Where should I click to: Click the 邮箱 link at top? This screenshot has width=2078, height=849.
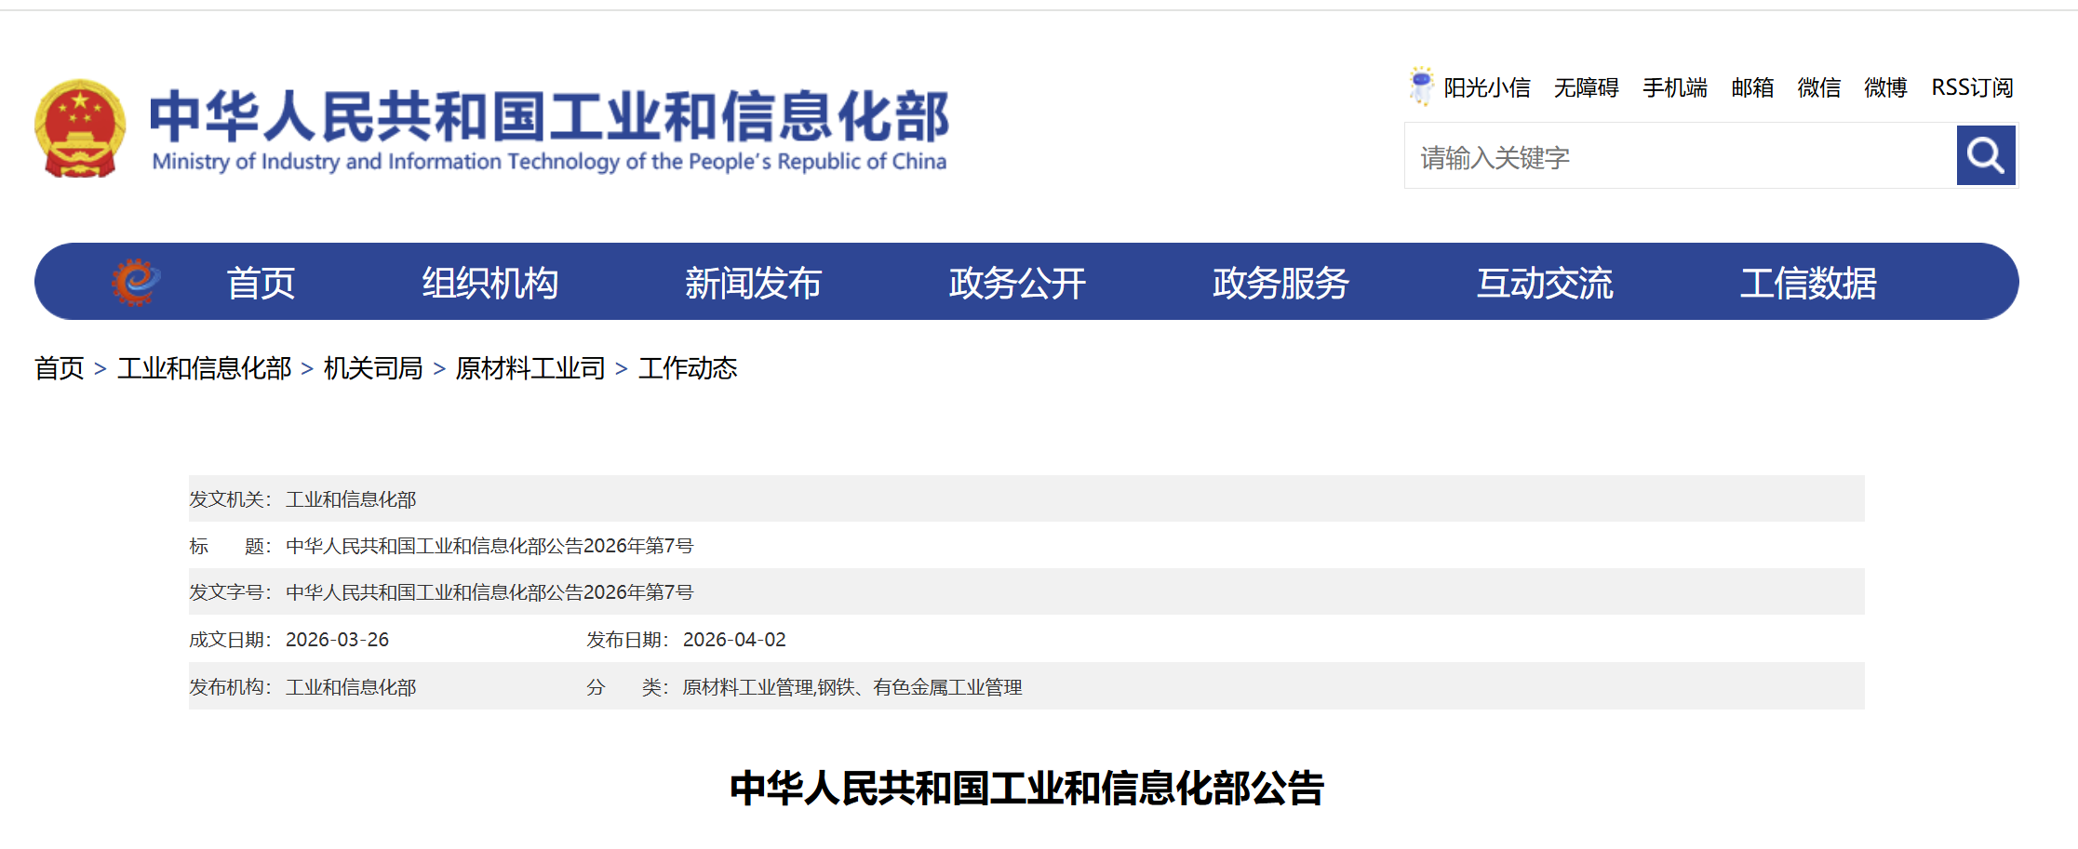pos(1752,87)
